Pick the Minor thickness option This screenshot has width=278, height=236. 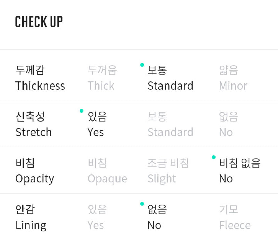click(233, 78)
